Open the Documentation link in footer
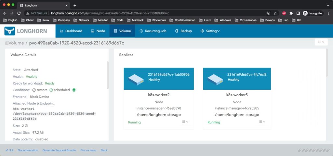The height and width of the screenshot is (156, 333). (x=28, y=150)
